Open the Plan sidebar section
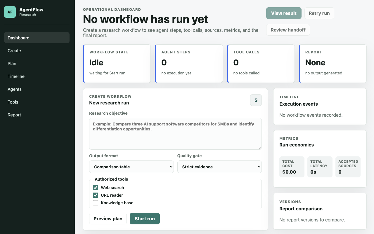Screen dimensions: 374x234 37,63
